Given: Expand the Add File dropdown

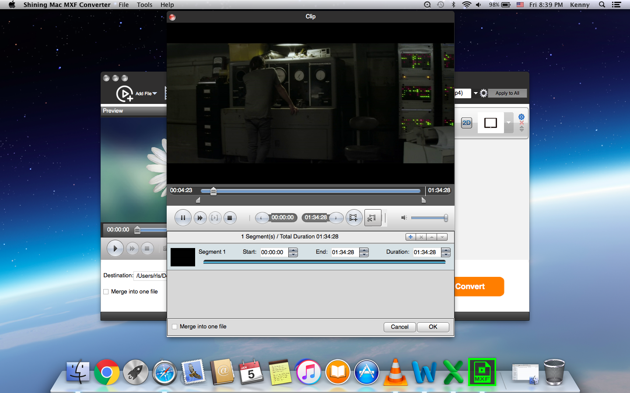Looking at the screenshot, I should (154, 93).
